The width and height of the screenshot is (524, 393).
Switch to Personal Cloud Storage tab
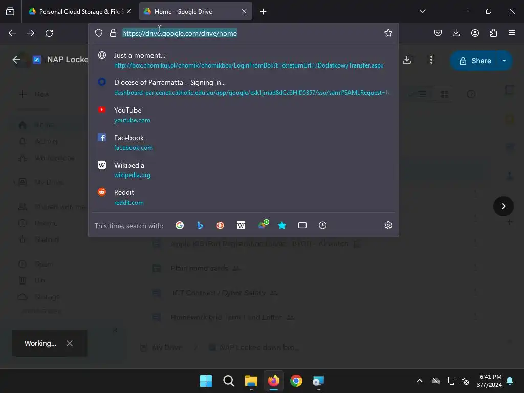click(x=79, y=11)
